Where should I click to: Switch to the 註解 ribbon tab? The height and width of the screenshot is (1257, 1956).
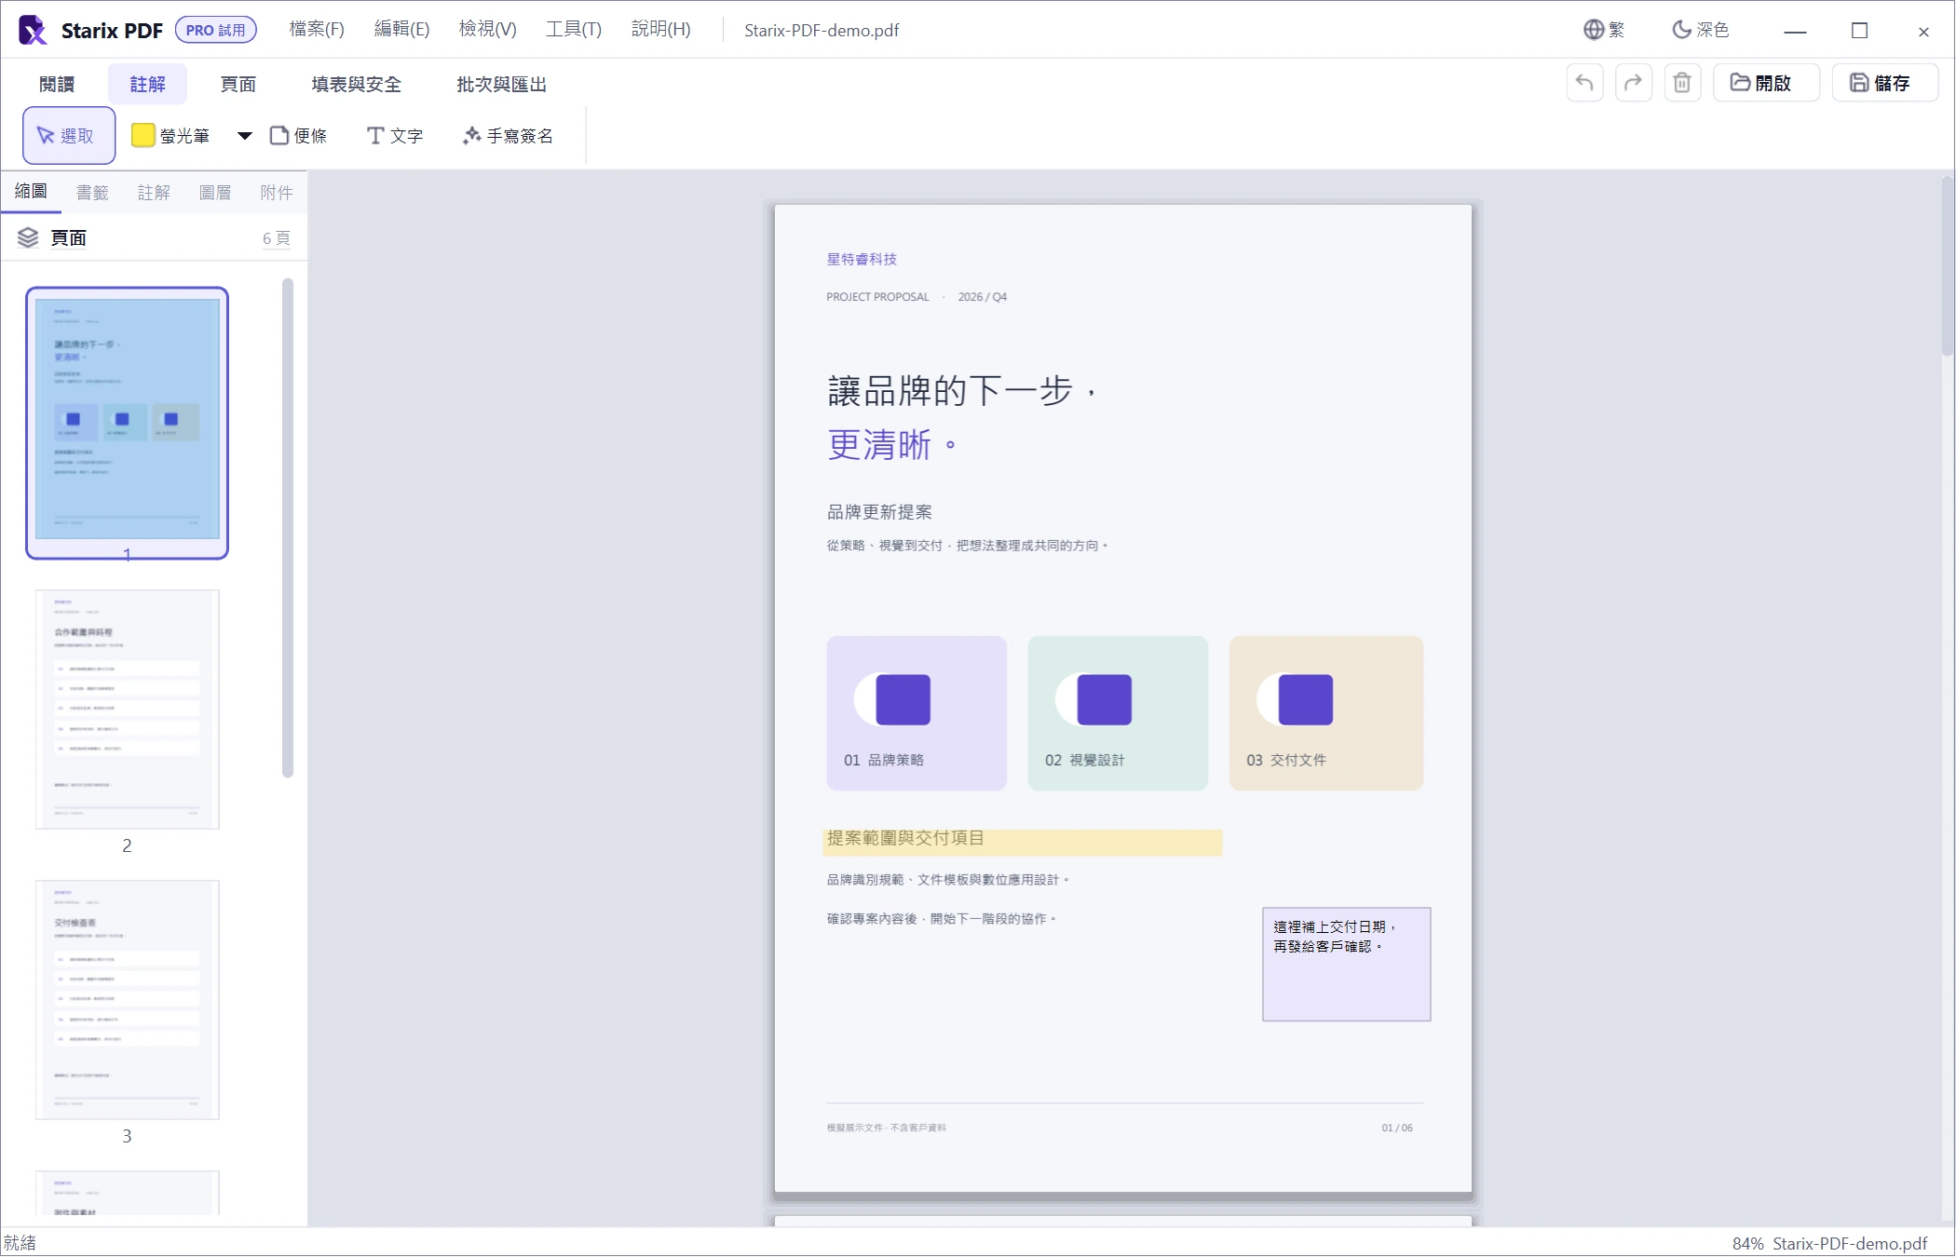147,84
